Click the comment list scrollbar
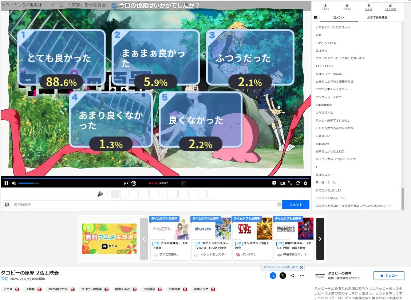This screenshot has height=300, width=411. 403,198
